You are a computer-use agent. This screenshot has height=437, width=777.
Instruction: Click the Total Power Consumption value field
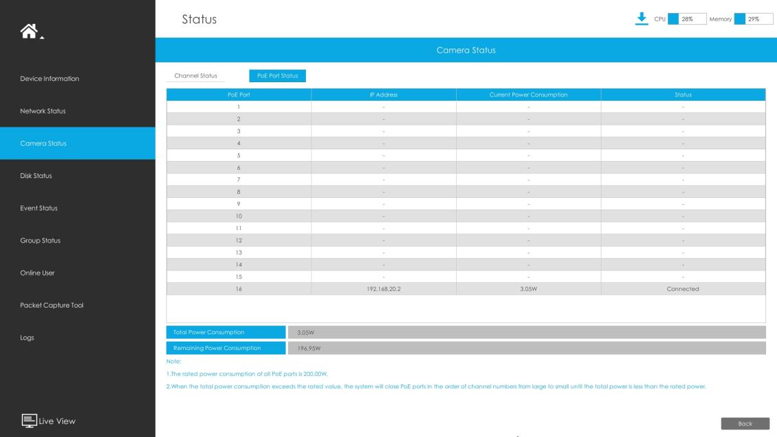[527, 332]
